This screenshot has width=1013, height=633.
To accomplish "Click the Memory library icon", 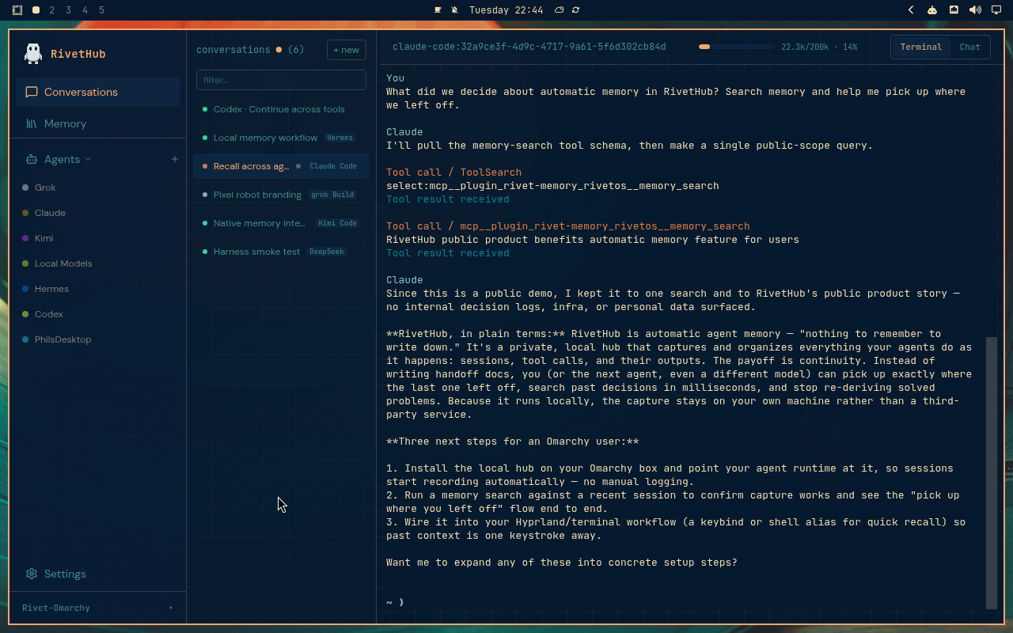I will click(x=32, y=123).
